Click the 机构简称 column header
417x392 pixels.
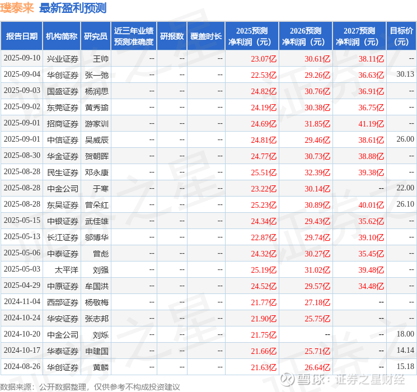(x=62, y=36)
